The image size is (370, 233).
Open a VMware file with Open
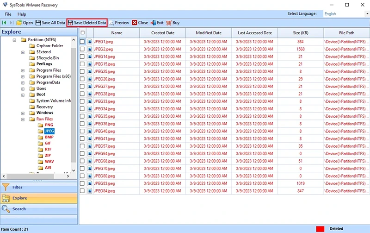[x=25, y=23]
